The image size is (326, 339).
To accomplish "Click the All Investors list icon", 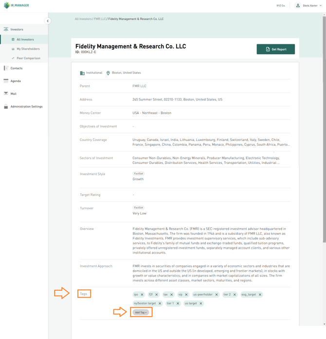I will pyautogui.click(x=13, y=40).
